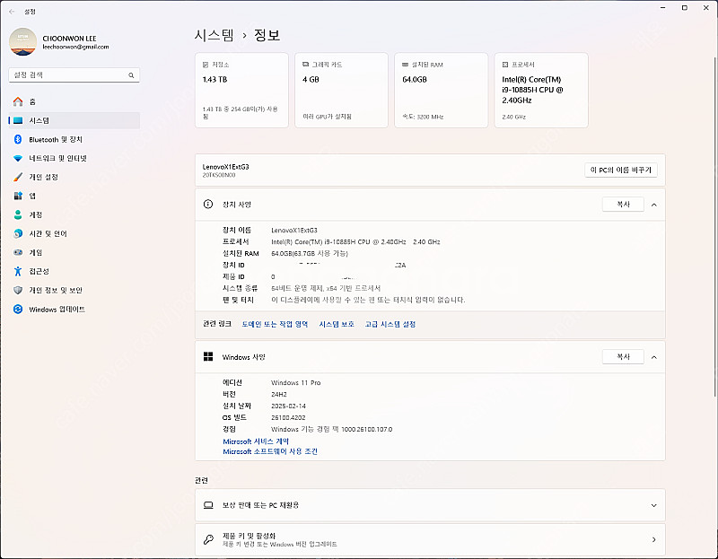Click the magnifier icon in the search box
718x559 pixels.
131,75
